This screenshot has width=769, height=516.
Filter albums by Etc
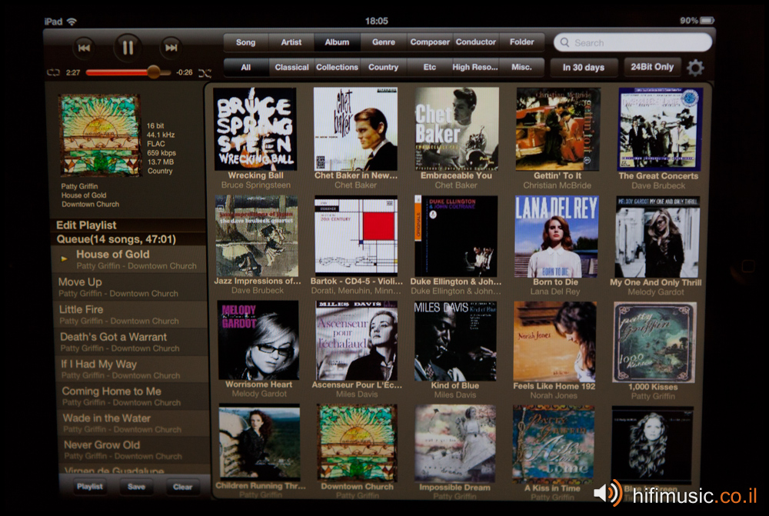pyautogui.click(x=430, y=67)
